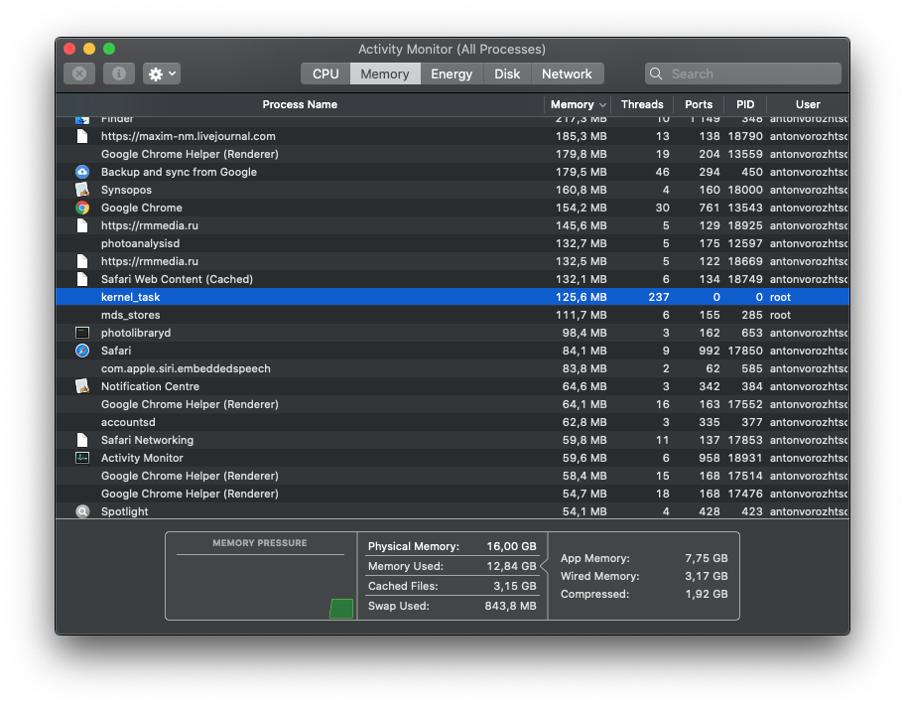
Task: Sort by PID column header
Action: (x=744, y=104)
